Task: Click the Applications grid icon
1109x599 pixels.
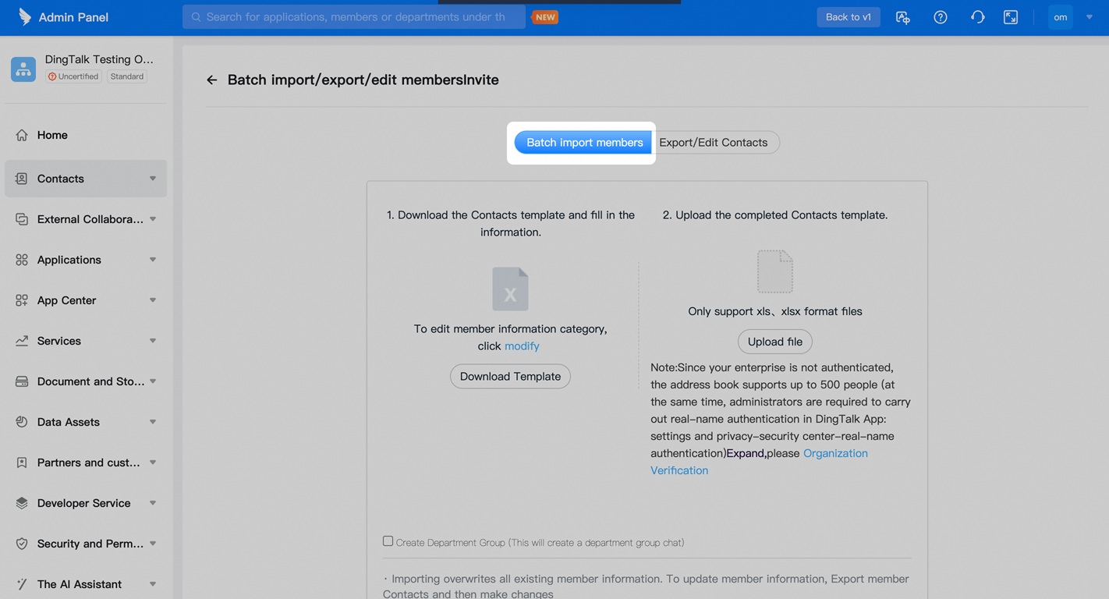Action: point(22,260)
